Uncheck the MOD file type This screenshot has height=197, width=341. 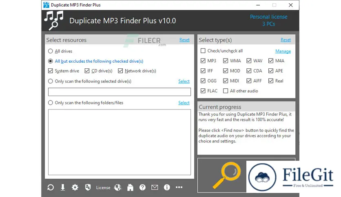(226, 71)
